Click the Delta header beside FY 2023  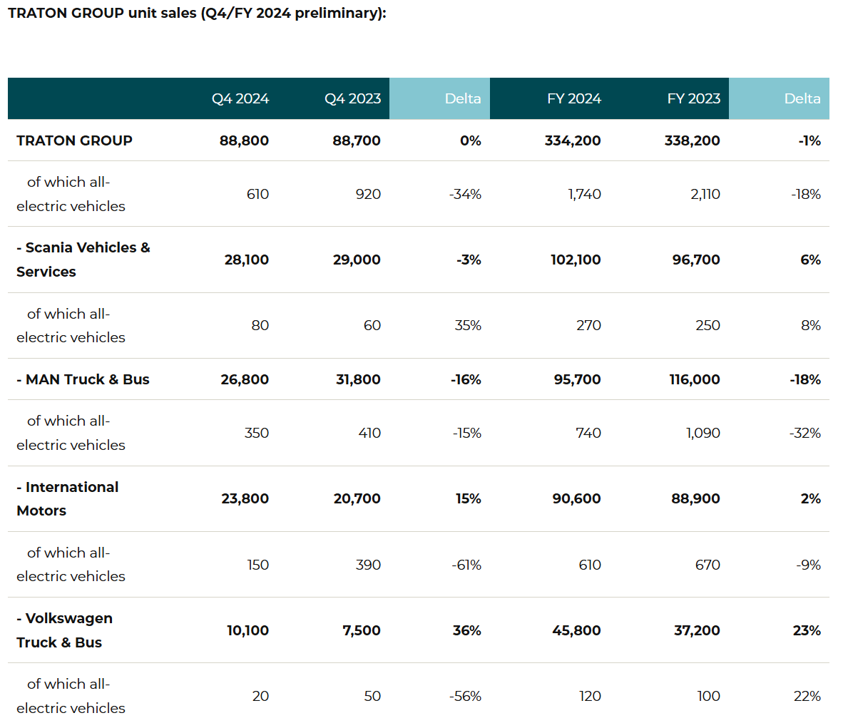[802, 98]
